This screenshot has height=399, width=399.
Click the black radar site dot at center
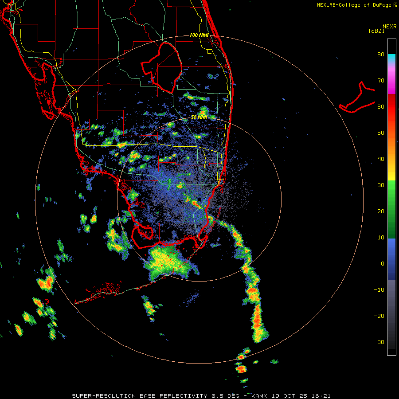(x=199, y=199)
